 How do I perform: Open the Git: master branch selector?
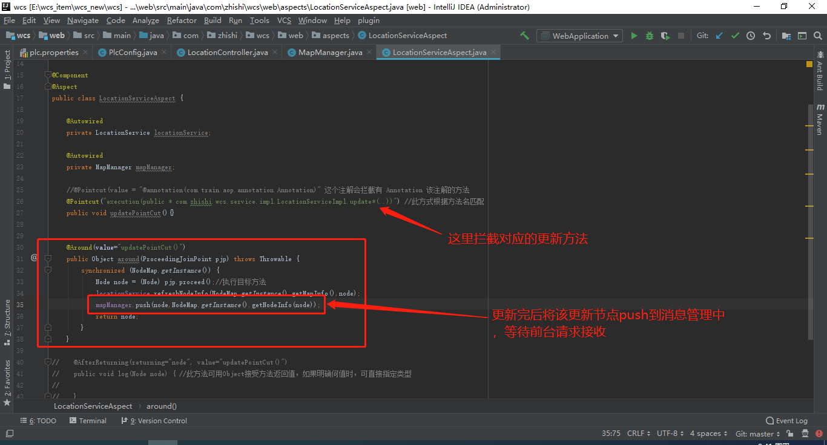point(758,434)
